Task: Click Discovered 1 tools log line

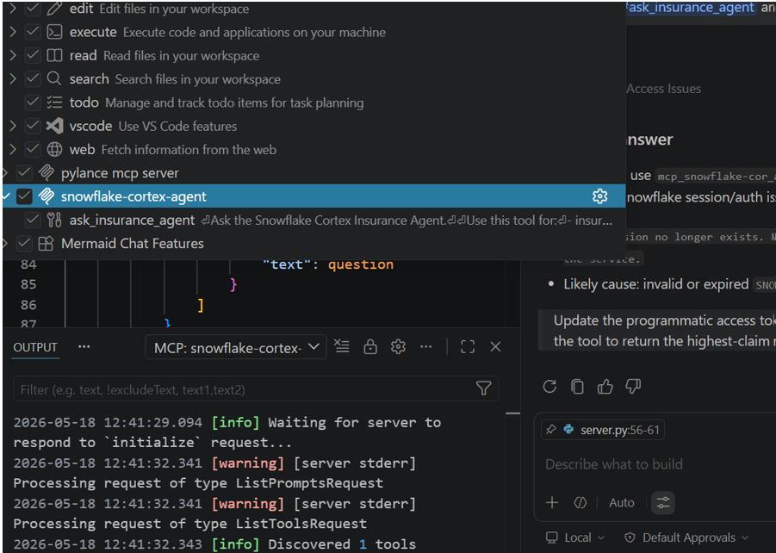Action: pos(214,544)
